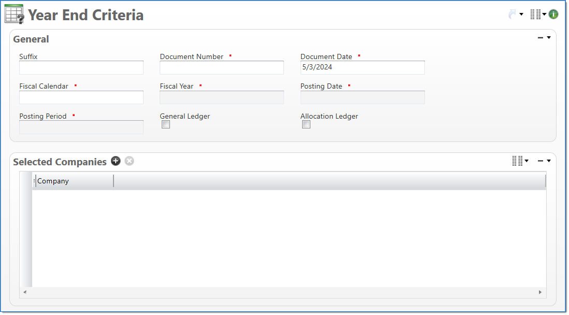Click the Fiscal Calendar input box
This screenshot has width=569, height=315.
click(x=81, y=97)
